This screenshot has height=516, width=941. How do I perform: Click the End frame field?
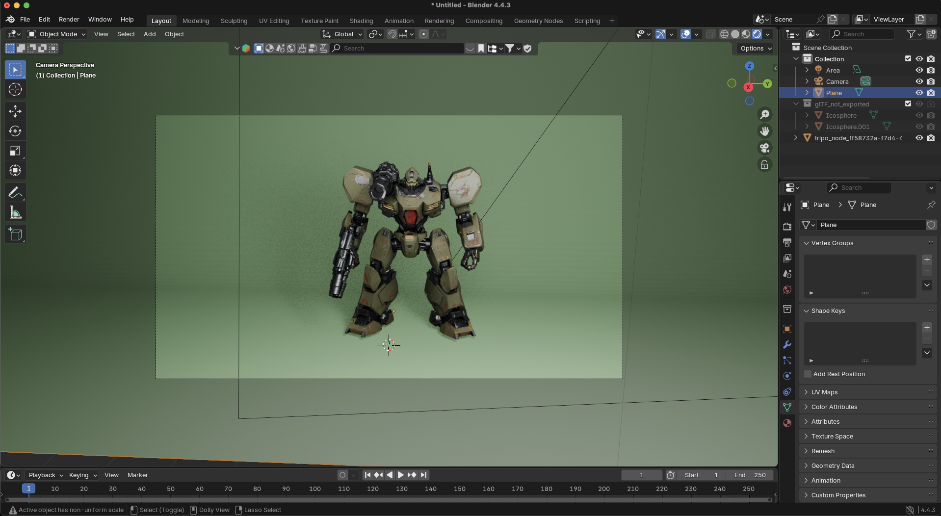750,475
